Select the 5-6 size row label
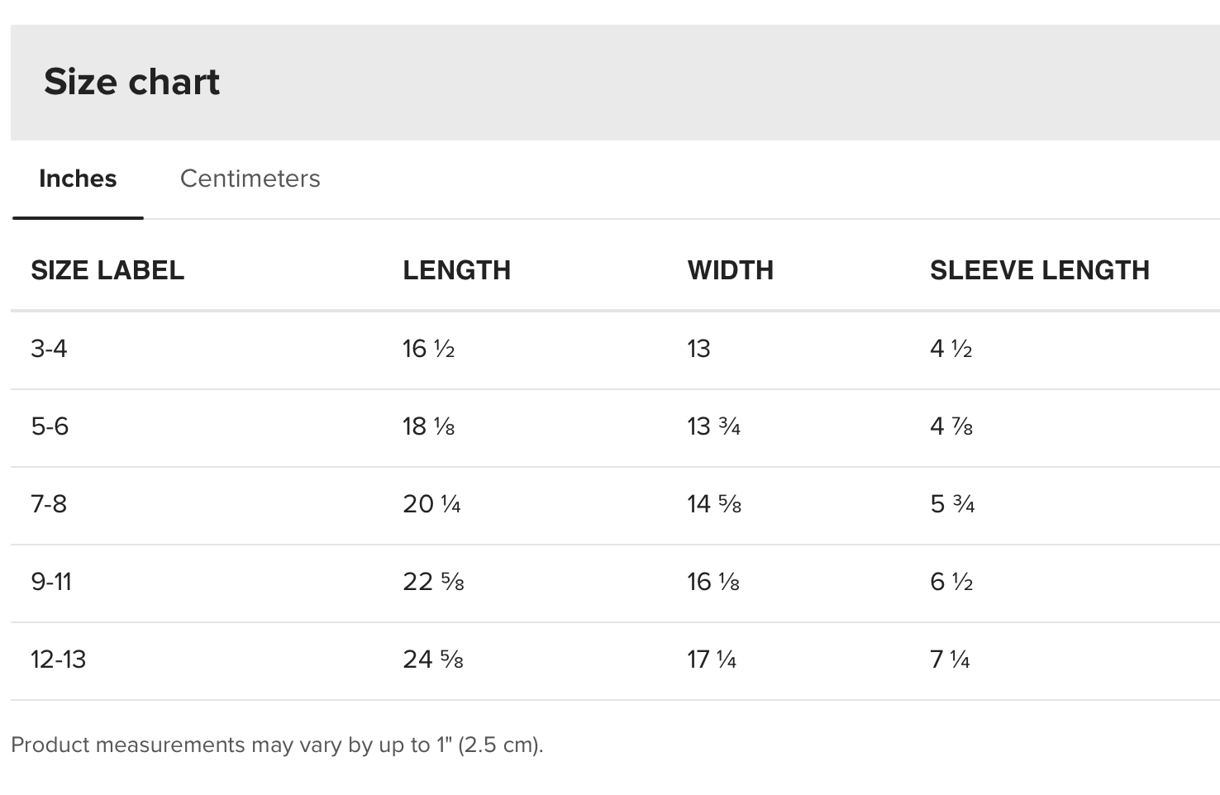This screenshot has height=795, width=1220. (x=50, y=426)
